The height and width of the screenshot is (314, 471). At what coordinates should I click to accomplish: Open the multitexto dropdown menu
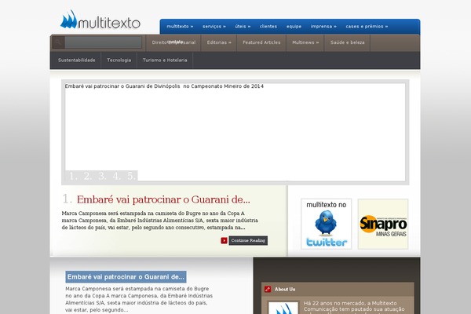(x=180, y=27)
